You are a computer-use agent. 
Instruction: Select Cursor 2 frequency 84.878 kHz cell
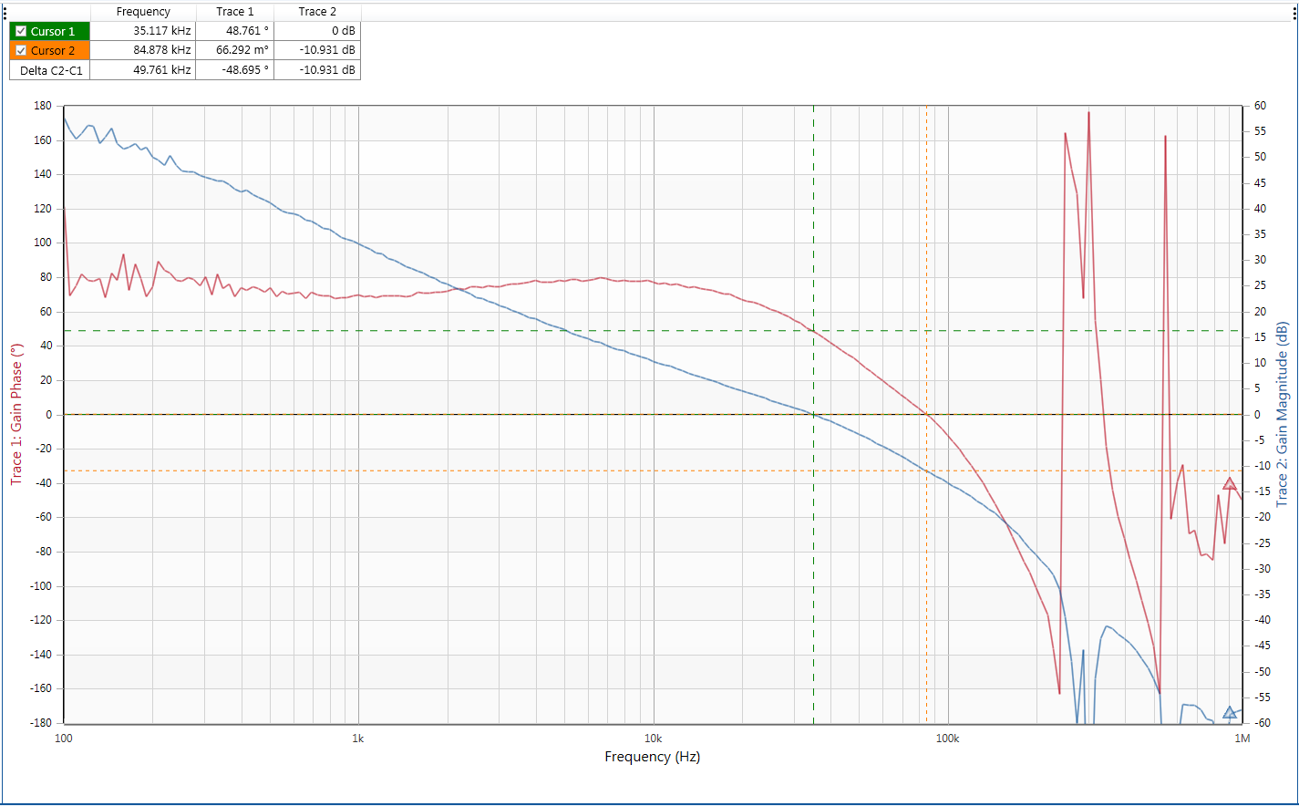coord(142,50)
